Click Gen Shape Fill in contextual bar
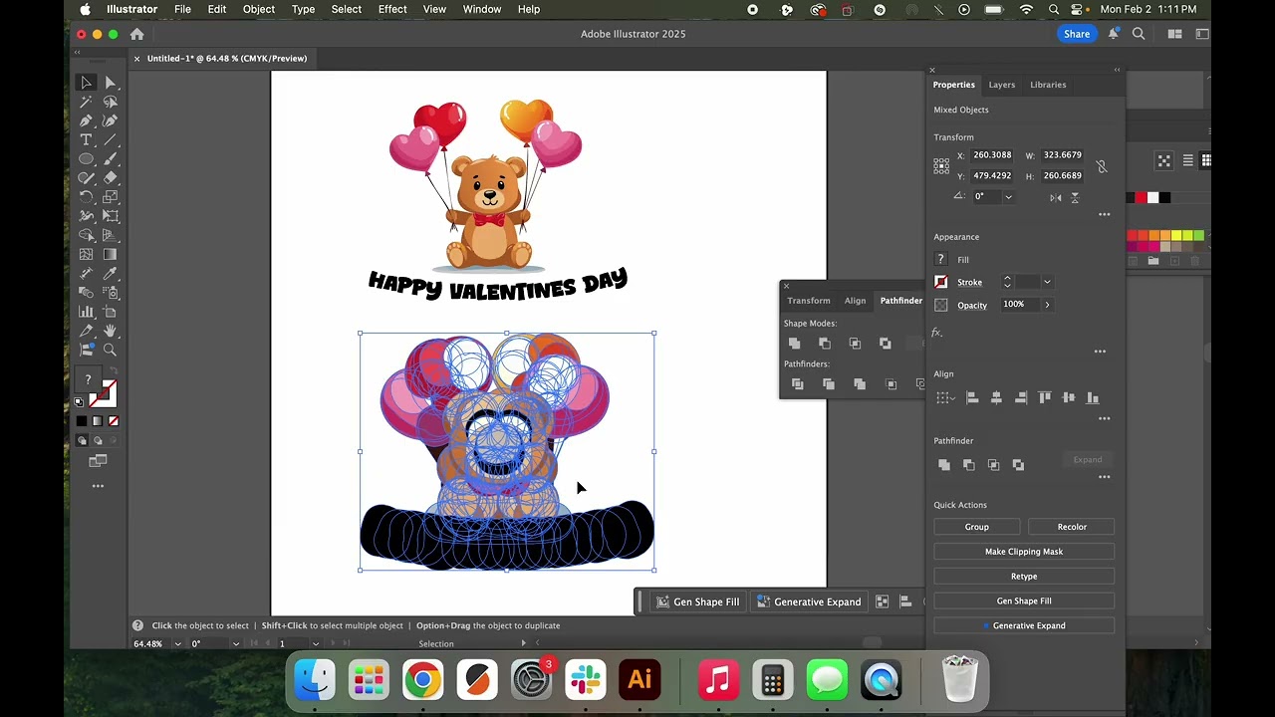1275x717 pixels. coord(697,601)
